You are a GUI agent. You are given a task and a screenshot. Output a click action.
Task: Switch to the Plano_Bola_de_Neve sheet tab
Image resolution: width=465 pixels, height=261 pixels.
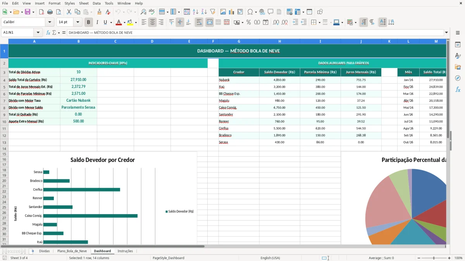72,251
